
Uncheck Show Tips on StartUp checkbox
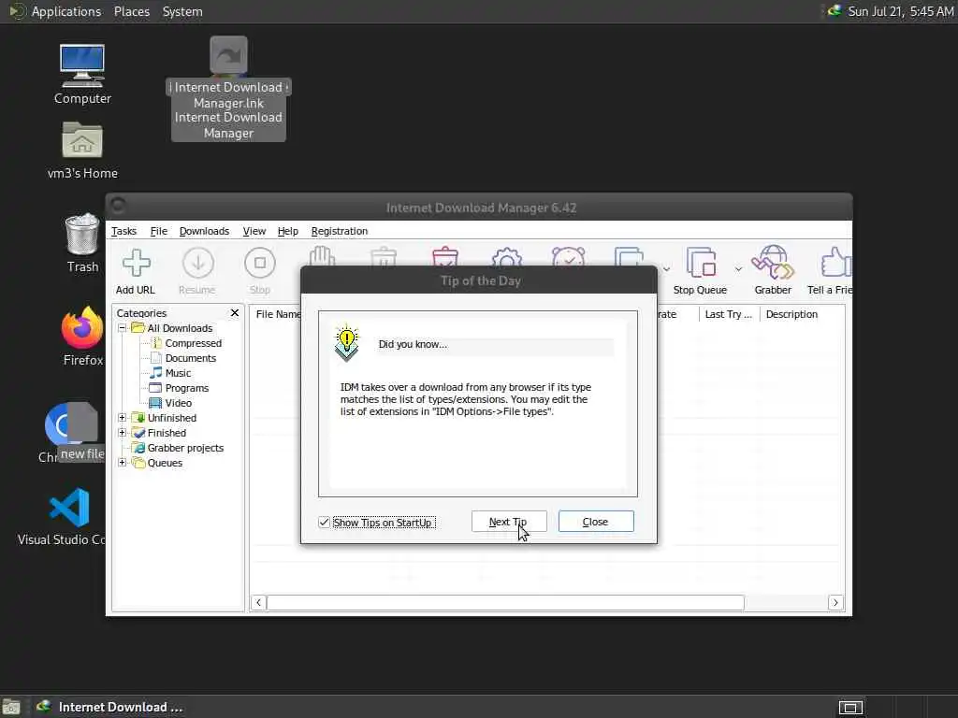tap(324, 522)
